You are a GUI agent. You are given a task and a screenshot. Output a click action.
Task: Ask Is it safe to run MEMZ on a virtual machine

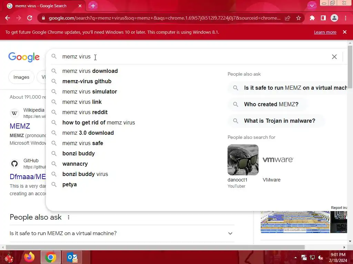(x=288, y=88)
